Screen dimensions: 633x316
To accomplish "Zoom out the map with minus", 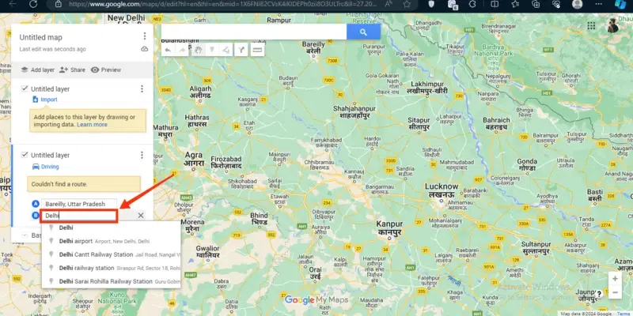I will pyautogui.click(x=615, y=292).
